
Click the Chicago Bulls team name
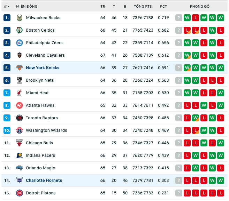(x=39, y=143)
